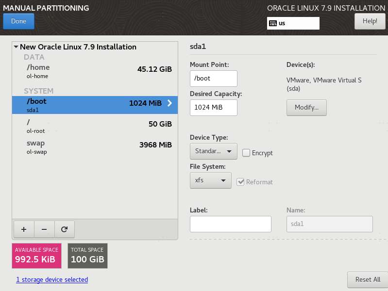Click the add mount point plus icon

tap(24, 228)
